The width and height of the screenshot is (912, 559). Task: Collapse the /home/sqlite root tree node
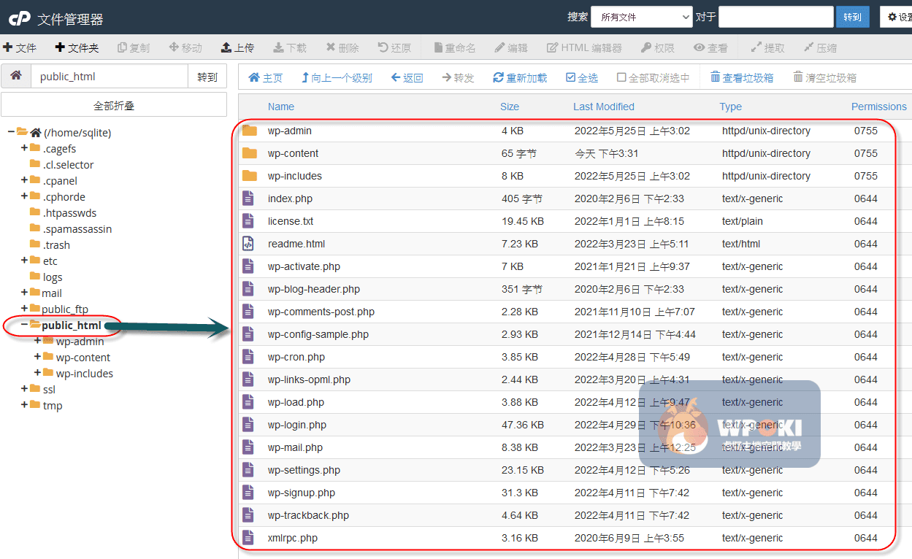tap(11, 132)
